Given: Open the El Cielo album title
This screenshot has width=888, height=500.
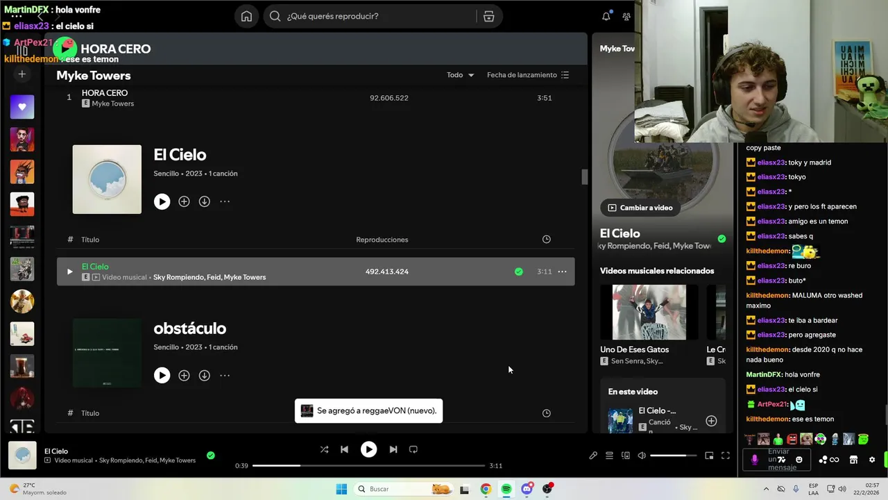Looking at the screenshot, I should click(180, 154).
